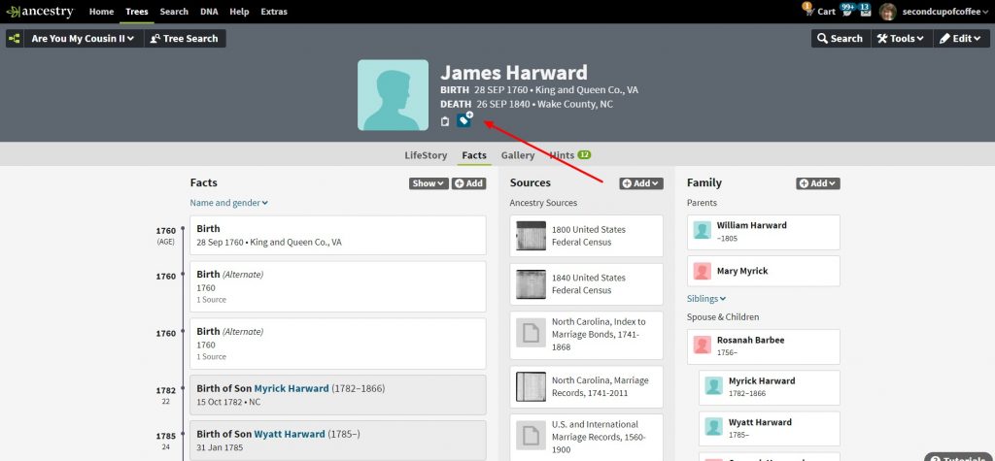Click Rosanah Barbee name in Spouse section
Image resolution: width=995 pixels, height=461 pixels.
(x=750, y=340)
